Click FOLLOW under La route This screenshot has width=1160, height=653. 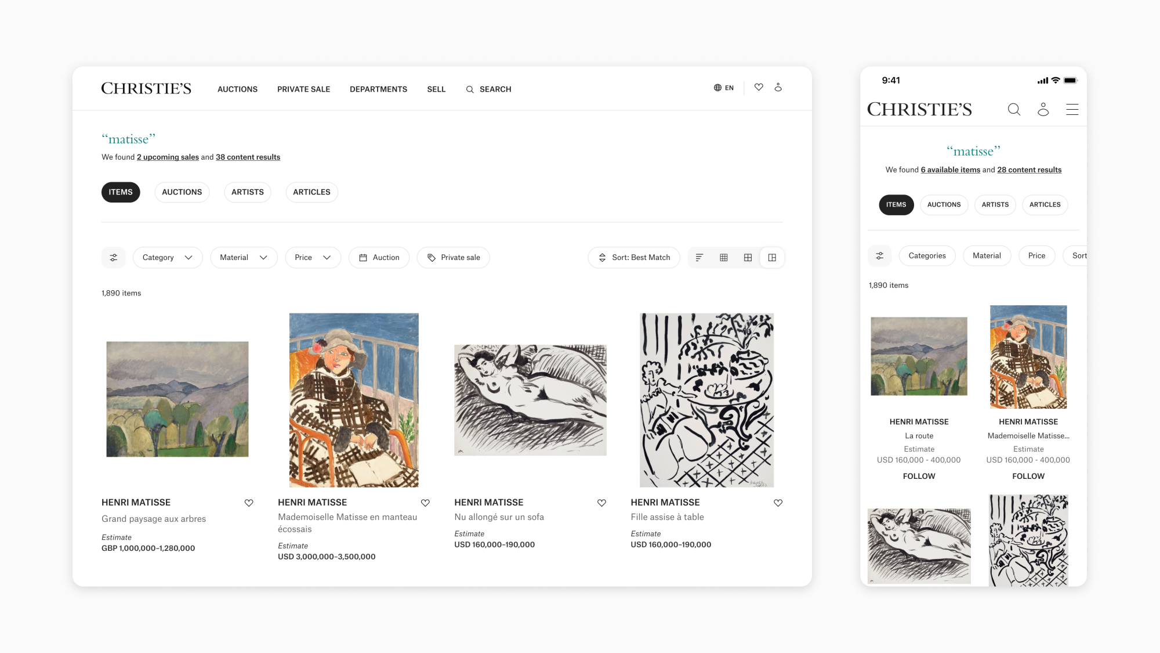pos(919,477)
